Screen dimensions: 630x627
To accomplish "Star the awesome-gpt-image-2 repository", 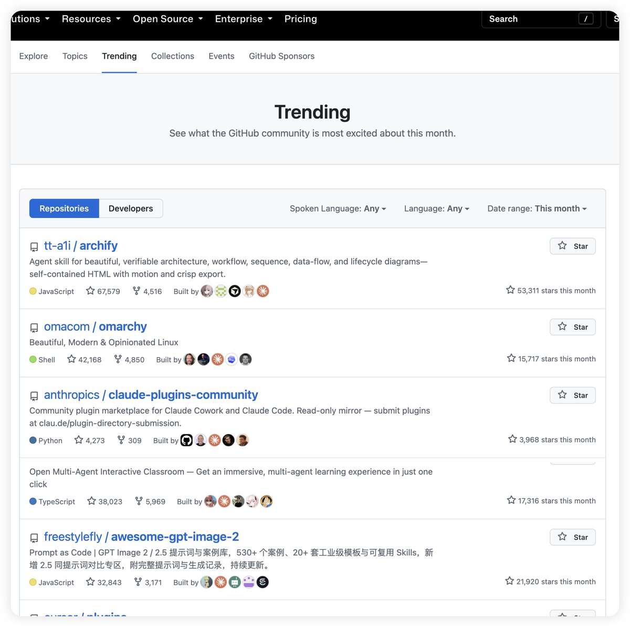I will click(573, 537).
